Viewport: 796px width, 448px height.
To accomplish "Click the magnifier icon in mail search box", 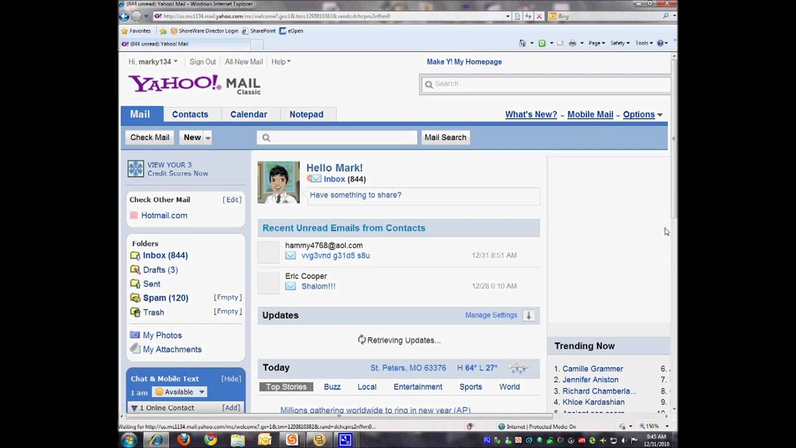I will pos(266,138).
